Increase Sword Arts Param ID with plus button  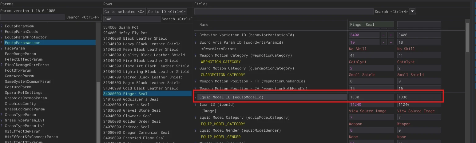pyautogui.click(x=391, y=42)
